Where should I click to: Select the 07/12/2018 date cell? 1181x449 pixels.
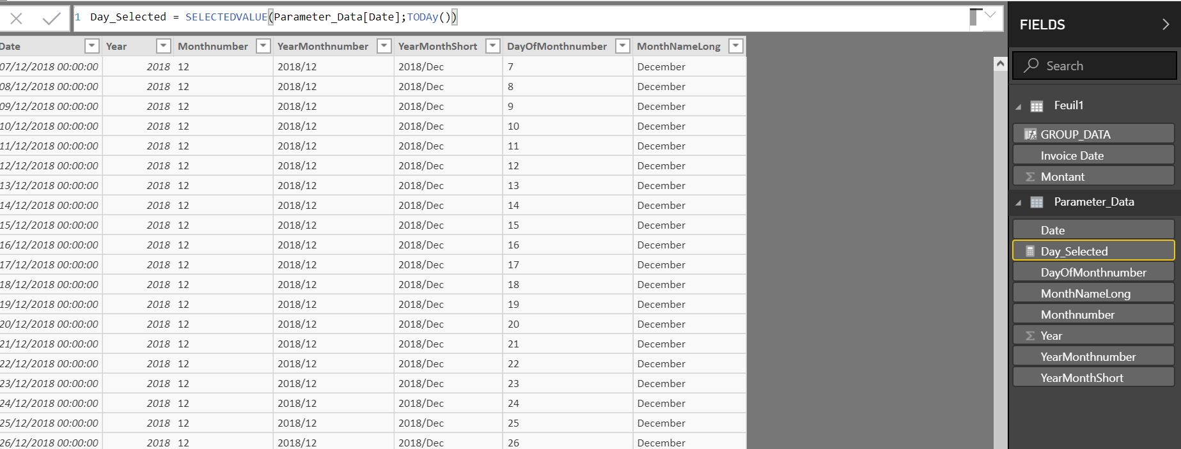click(x=51, y=66)
